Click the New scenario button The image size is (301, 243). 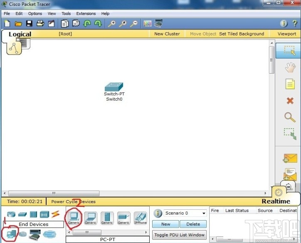[x=165, y=224]
